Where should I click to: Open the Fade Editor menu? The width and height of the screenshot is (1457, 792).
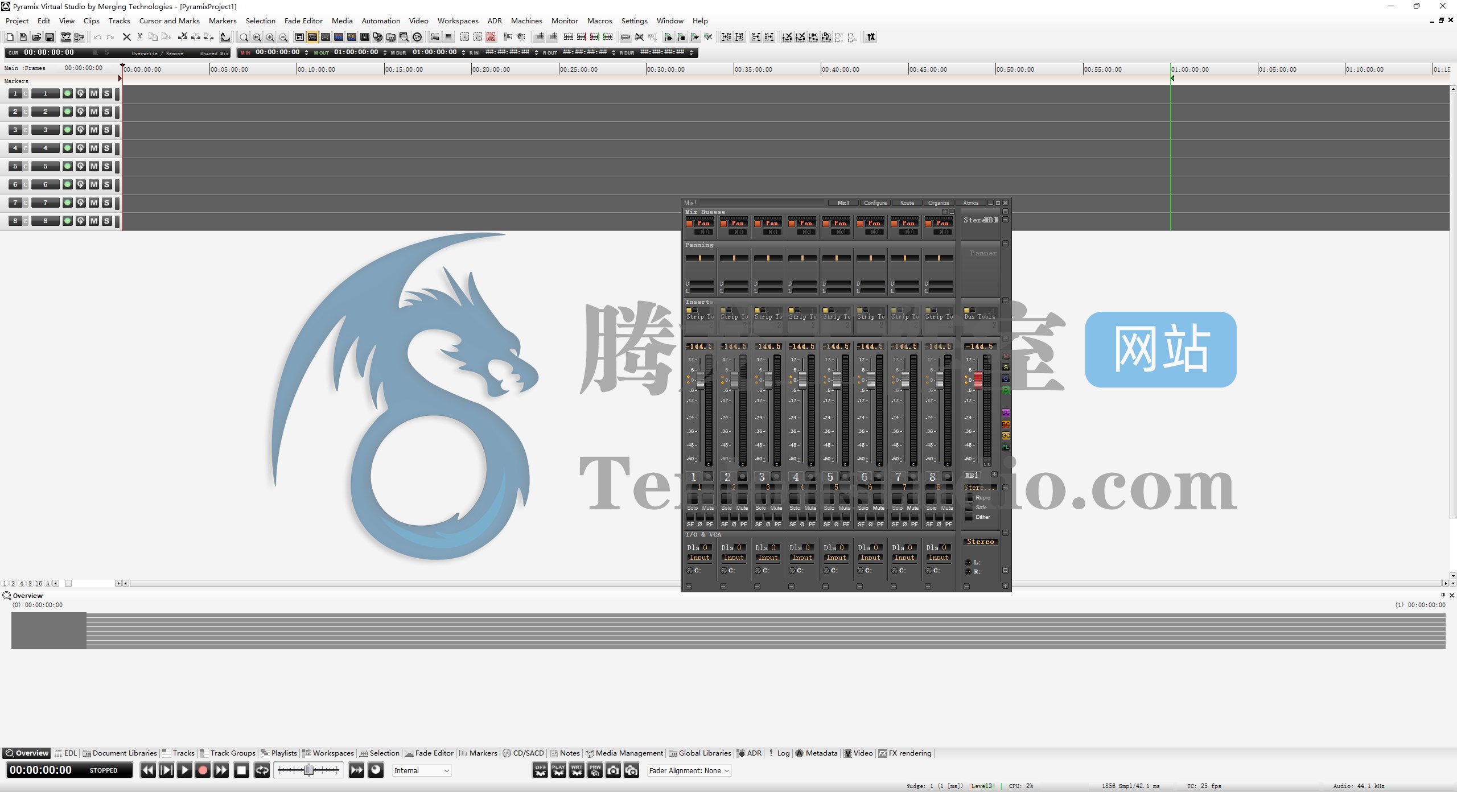[x=303, y=21]
